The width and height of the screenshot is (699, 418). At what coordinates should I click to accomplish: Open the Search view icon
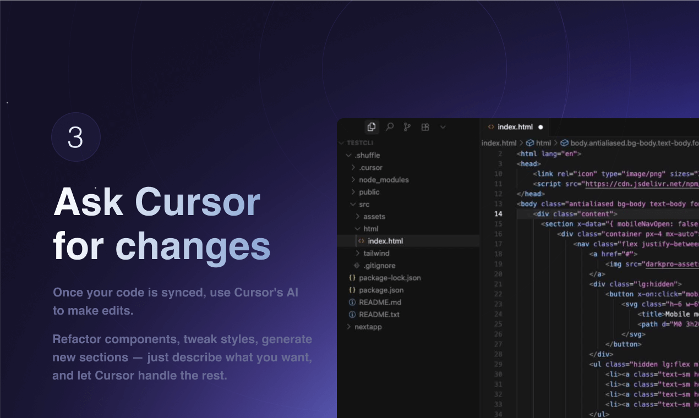(390, 127)
